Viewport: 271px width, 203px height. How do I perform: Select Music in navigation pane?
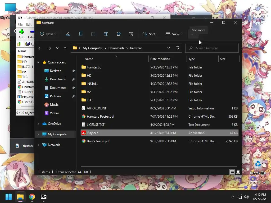[54, 105]
